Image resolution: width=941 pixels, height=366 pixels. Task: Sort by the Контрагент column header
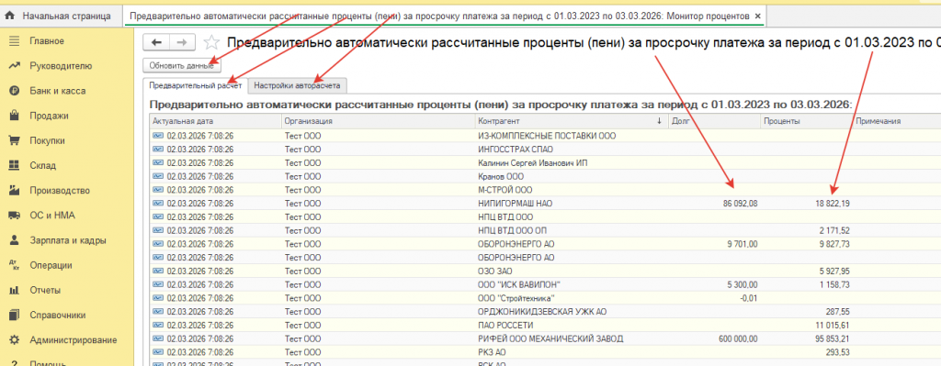(572, 121)
